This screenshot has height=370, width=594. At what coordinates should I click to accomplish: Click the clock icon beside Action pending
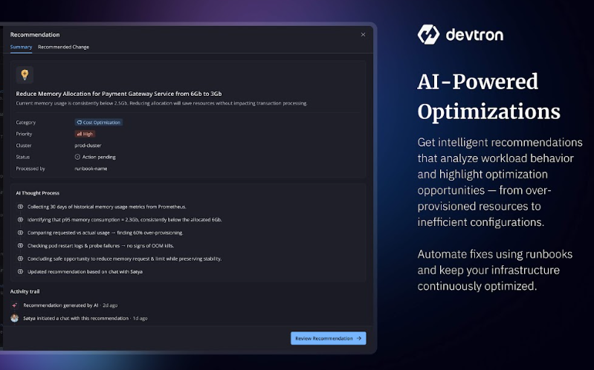tap(77, 157)
